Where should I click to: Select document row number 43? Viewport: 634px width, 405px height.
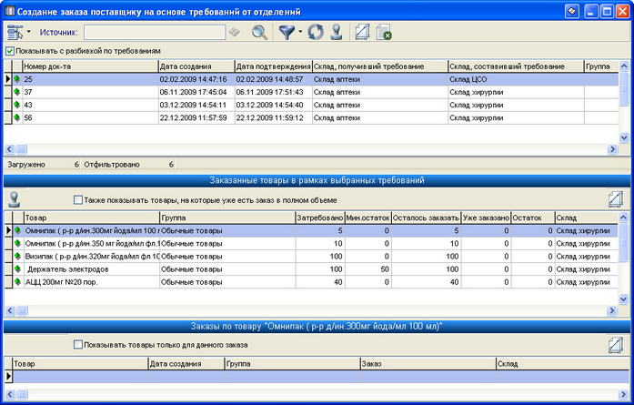tap(311, 106)
